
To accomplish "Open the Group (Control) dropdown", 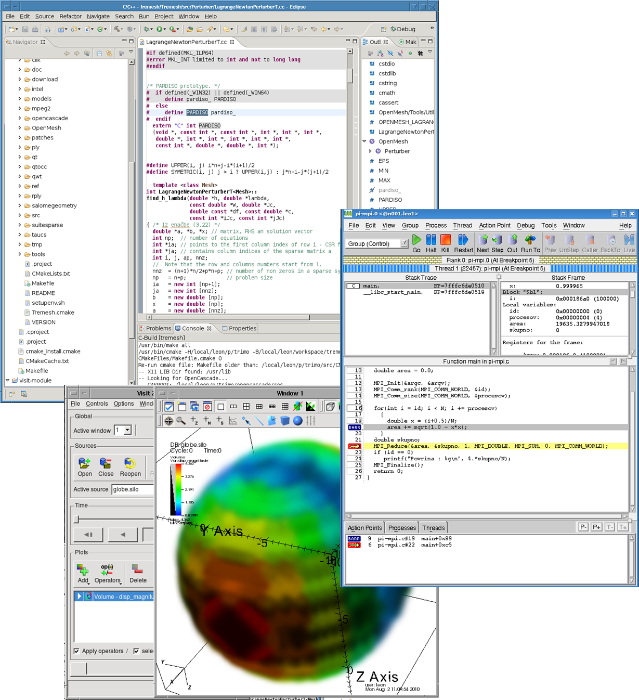I will coord(403,243).
